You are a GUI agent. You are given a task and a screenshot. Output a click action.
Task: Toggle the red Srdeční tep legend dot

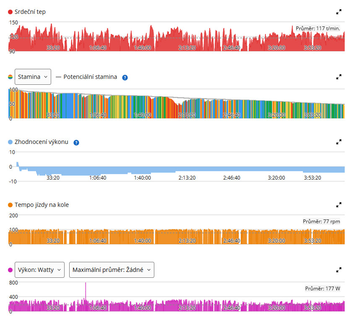[10, 12]
